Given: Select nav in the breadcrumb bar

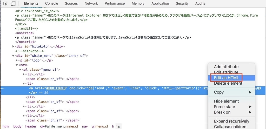Looking at the screenshot, I should [x=85, y=126].
